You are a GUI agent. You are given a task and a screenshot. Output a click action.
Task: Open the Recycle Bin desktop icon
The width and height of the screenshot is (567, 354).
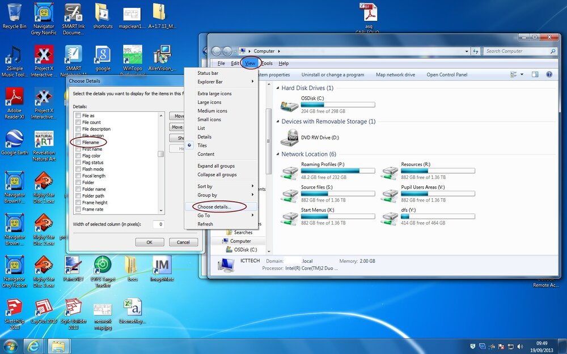point(15,16)
